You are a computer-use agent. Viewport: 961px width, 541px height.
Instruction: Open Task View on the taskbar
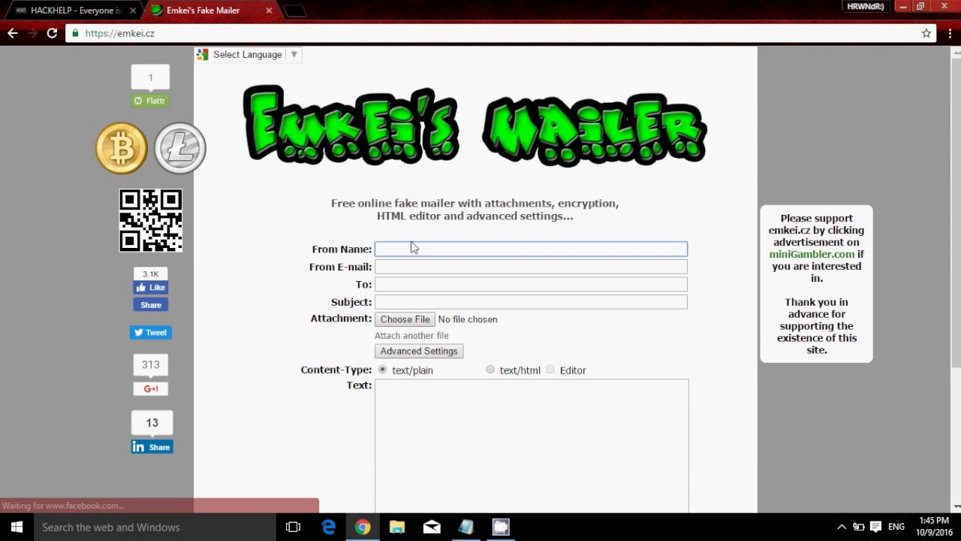[293, 527]
